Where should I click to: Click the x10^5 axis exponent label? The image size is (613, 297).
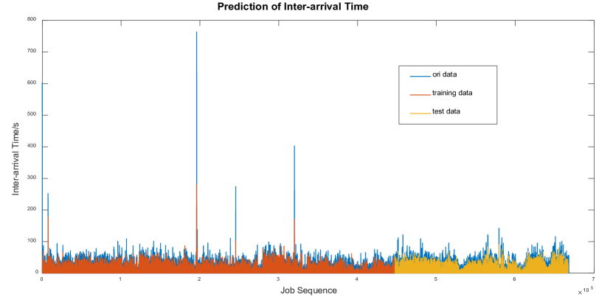tap(586, 292)
